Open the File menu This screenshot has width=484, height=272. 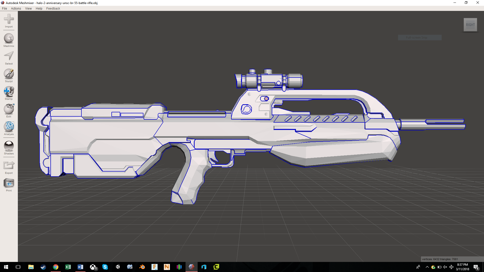coord(4,8)
